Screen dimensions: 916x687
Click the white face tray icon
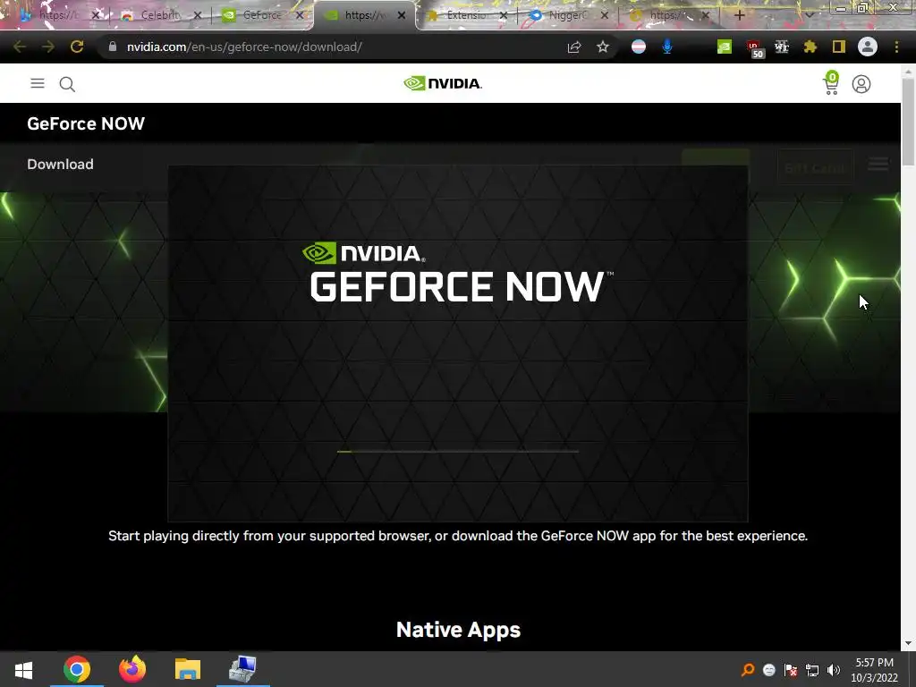(x=768, y=670)
